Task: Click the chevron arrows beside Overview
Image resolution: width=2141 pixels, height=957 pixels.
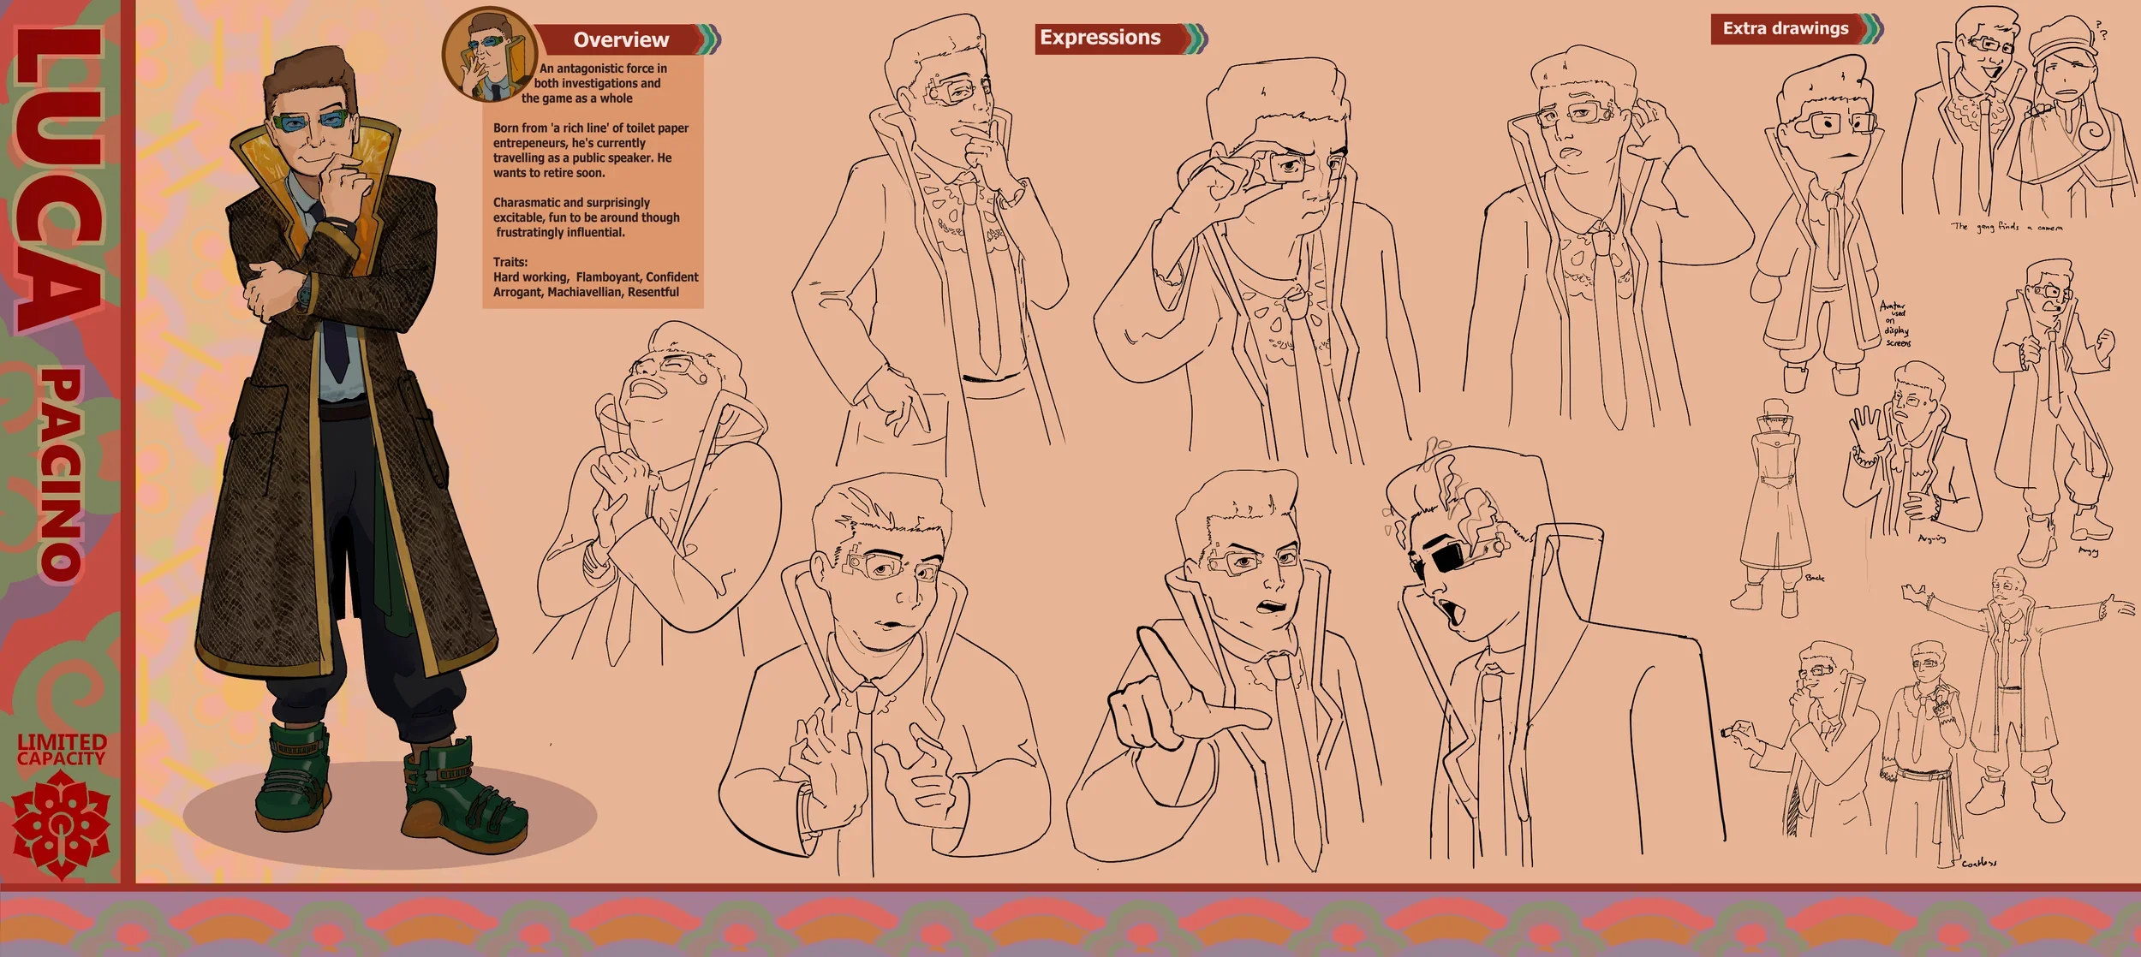Action: 707,39
